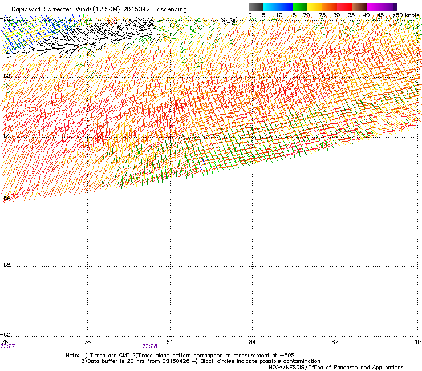422x371 pixels.
Task: Click the "NOAA/NESDIS/Office of Research and Applications" credit
Action: coord(336,368)
